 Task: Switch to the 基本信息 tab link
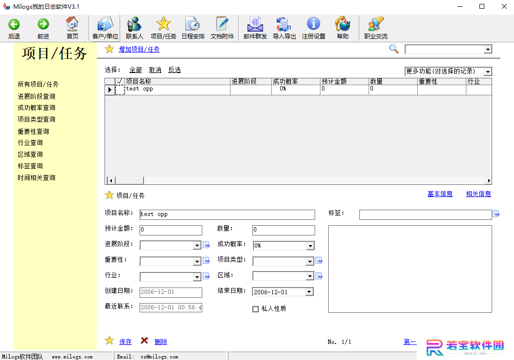[x=440, y=194]
